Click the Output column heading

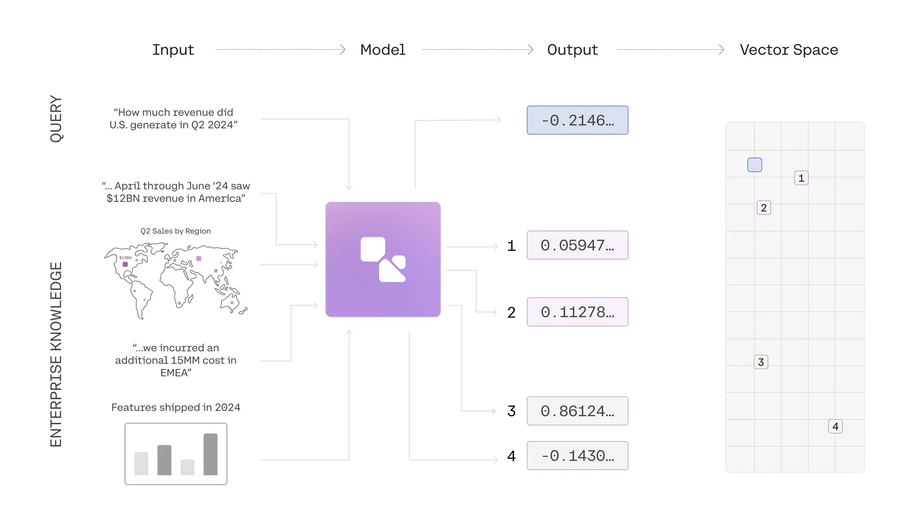click(572, 49)
